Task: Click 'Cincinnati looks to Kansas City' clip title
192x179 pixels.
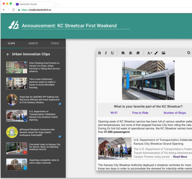Action: click(45, 147)
